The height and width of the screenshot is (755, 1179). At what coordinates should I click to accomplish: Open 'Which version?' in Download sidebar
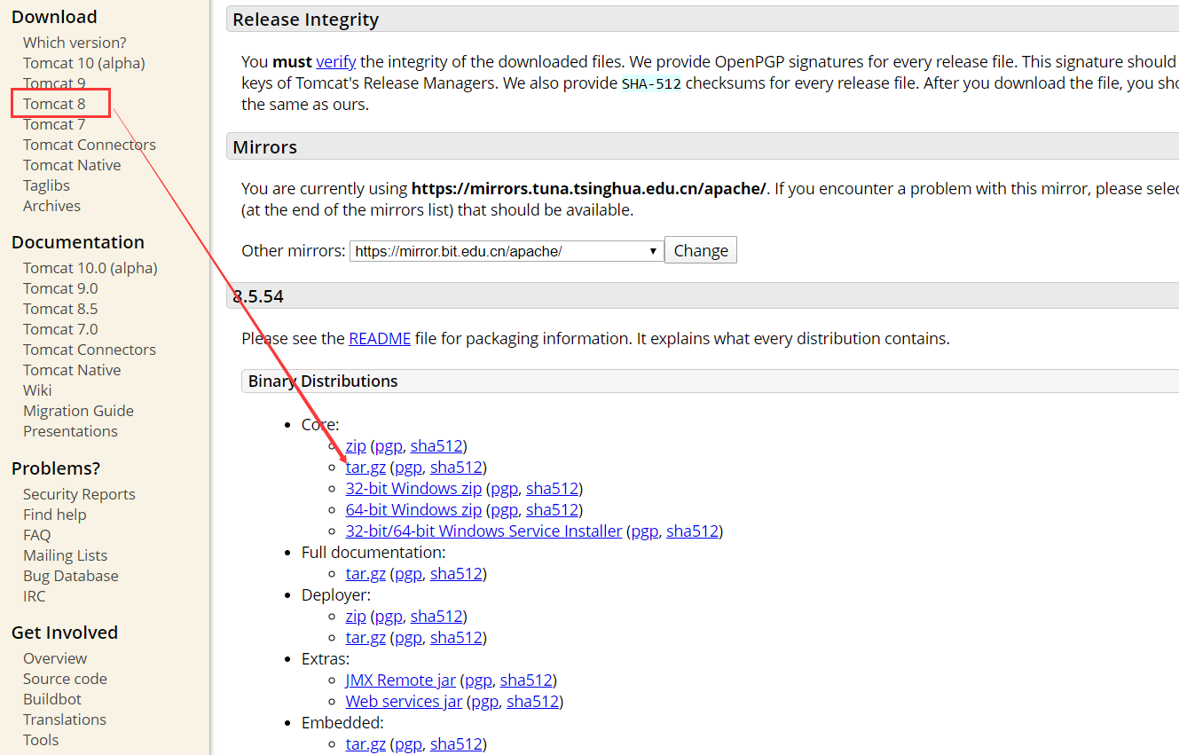pyautogui.click(x=75, y=43)
